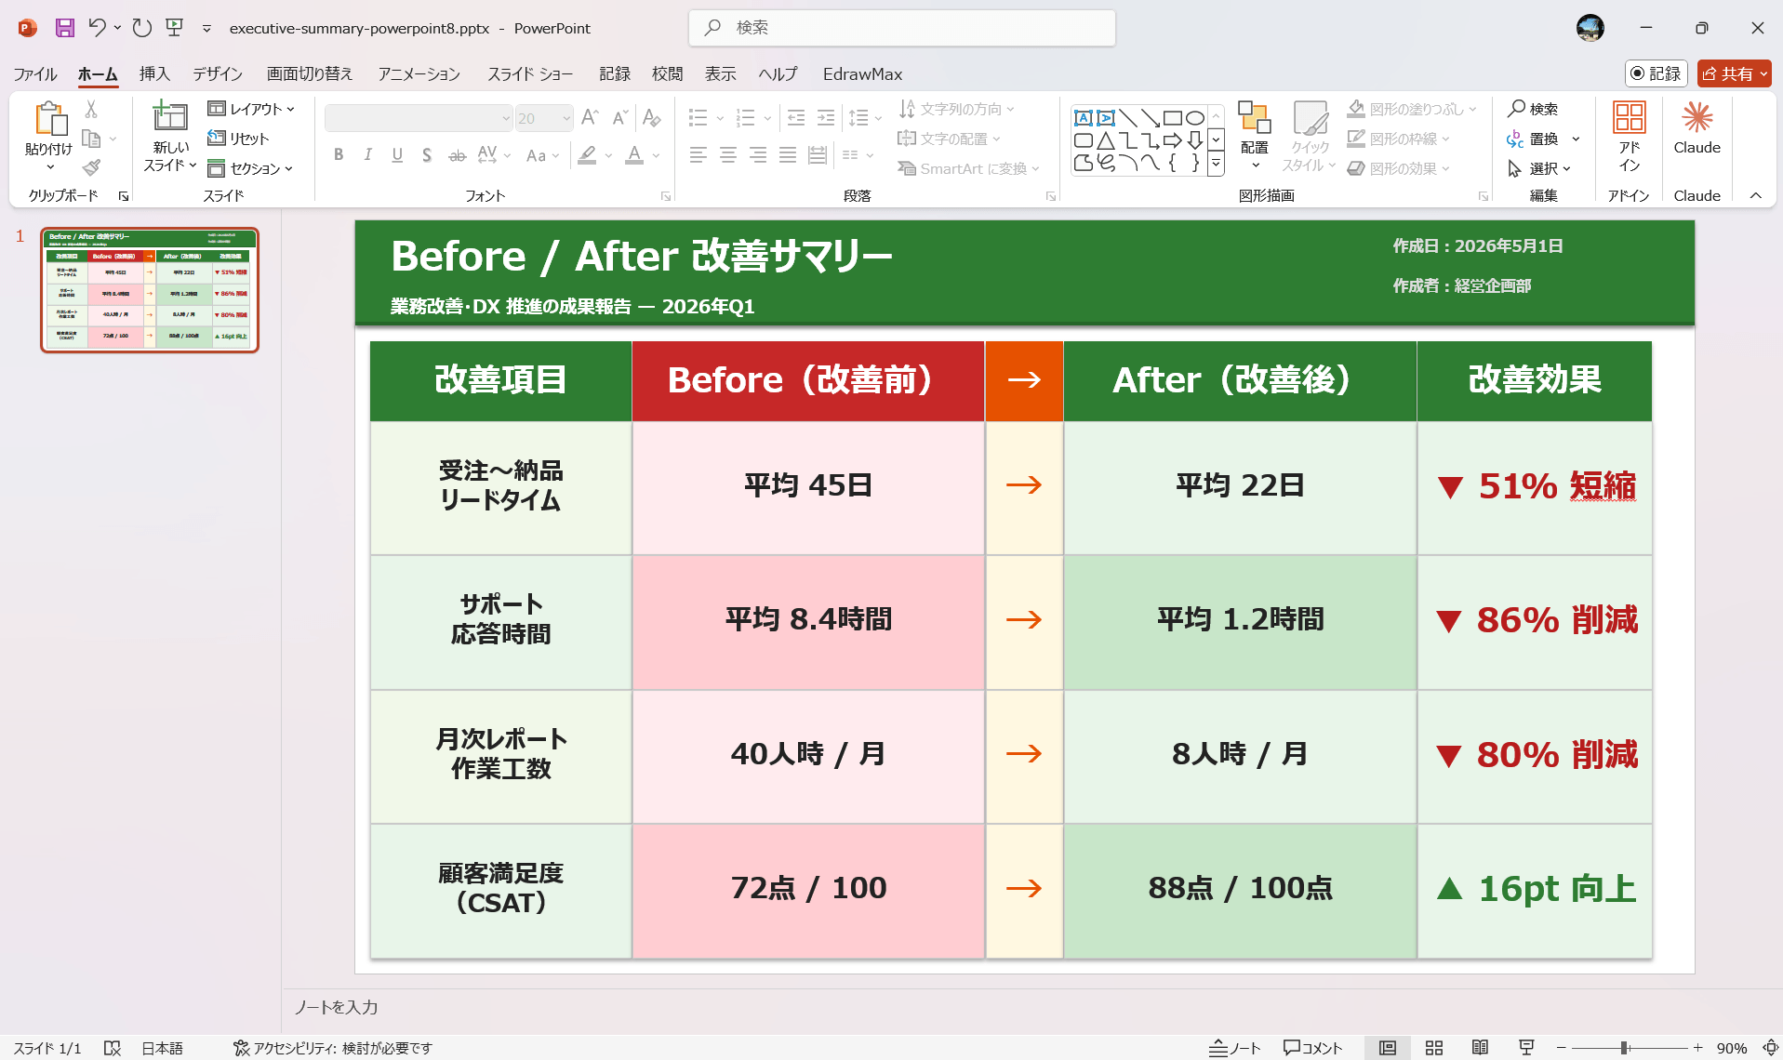
Task: Switch to reading view icon in status bar
Action: pos(1480,1048)
